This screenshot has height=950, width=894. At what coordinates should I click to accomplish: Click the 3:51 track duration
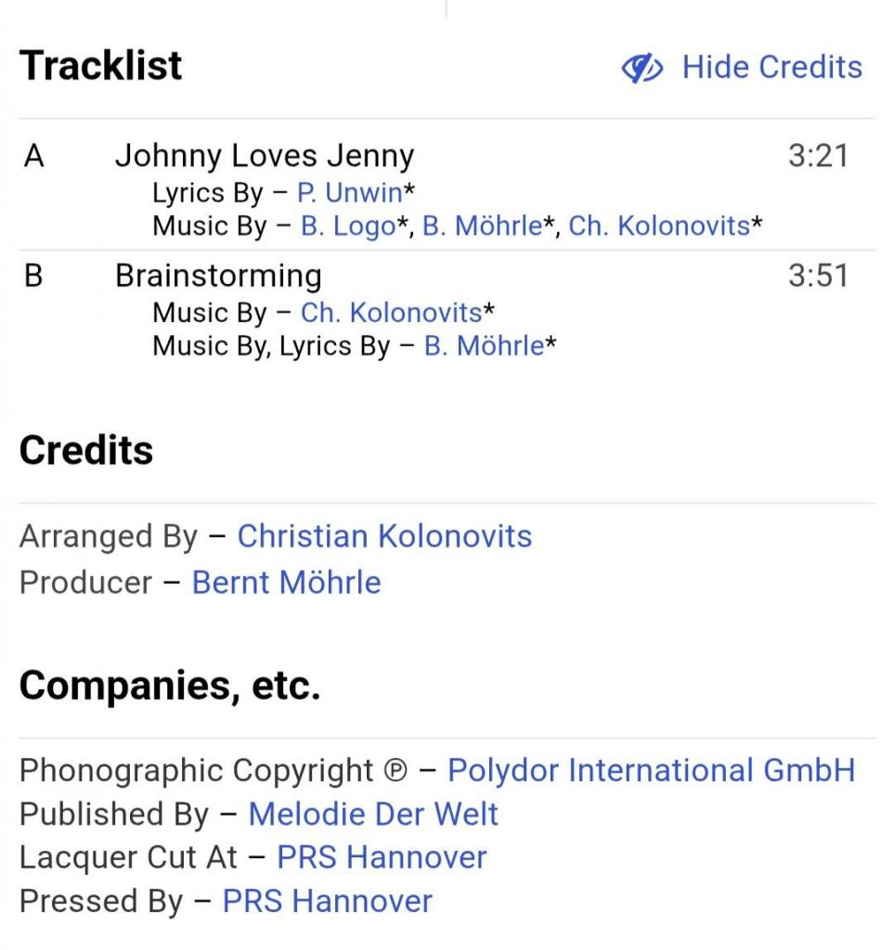point(817,276)
